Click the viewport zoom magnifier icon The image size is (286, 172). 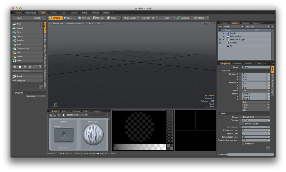210,23
